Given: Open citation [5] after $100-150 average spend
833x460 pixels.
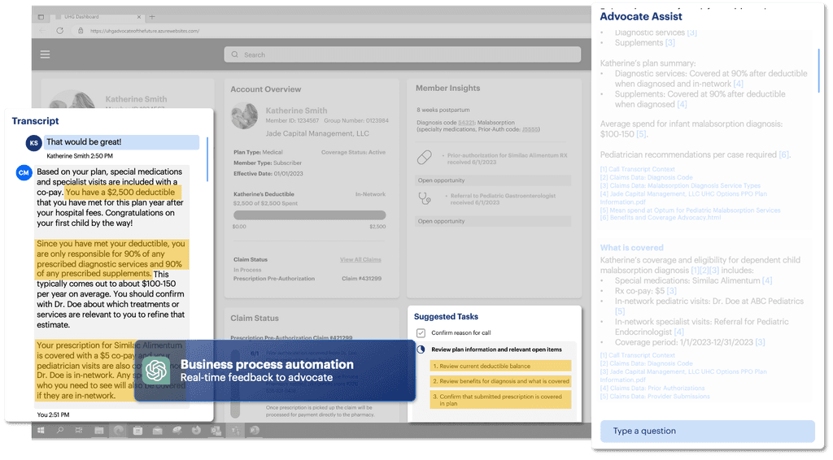Looking at the screenshot, I should click(641, 134).
